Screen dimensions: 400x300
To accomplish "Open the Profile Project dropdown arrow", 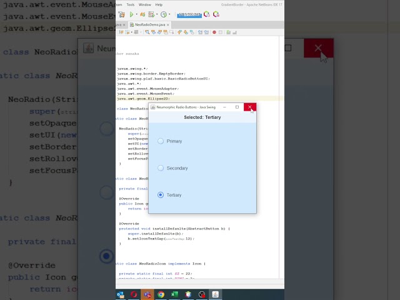I will point(157,14).
